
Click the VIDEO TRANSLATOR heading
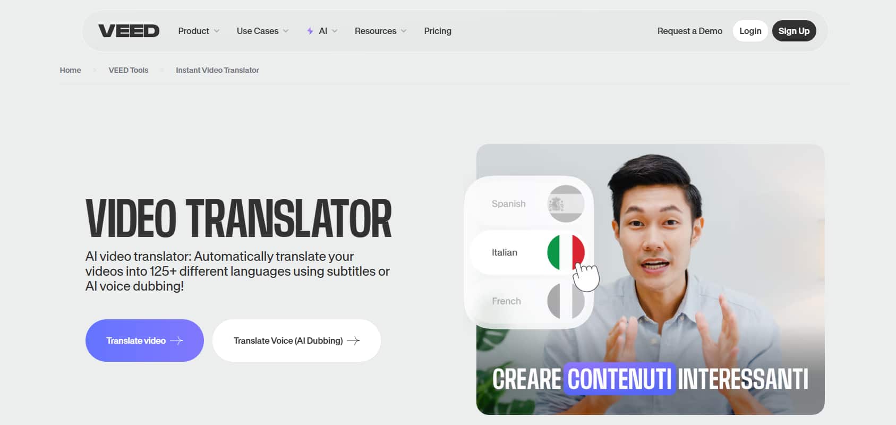[238, 219]
